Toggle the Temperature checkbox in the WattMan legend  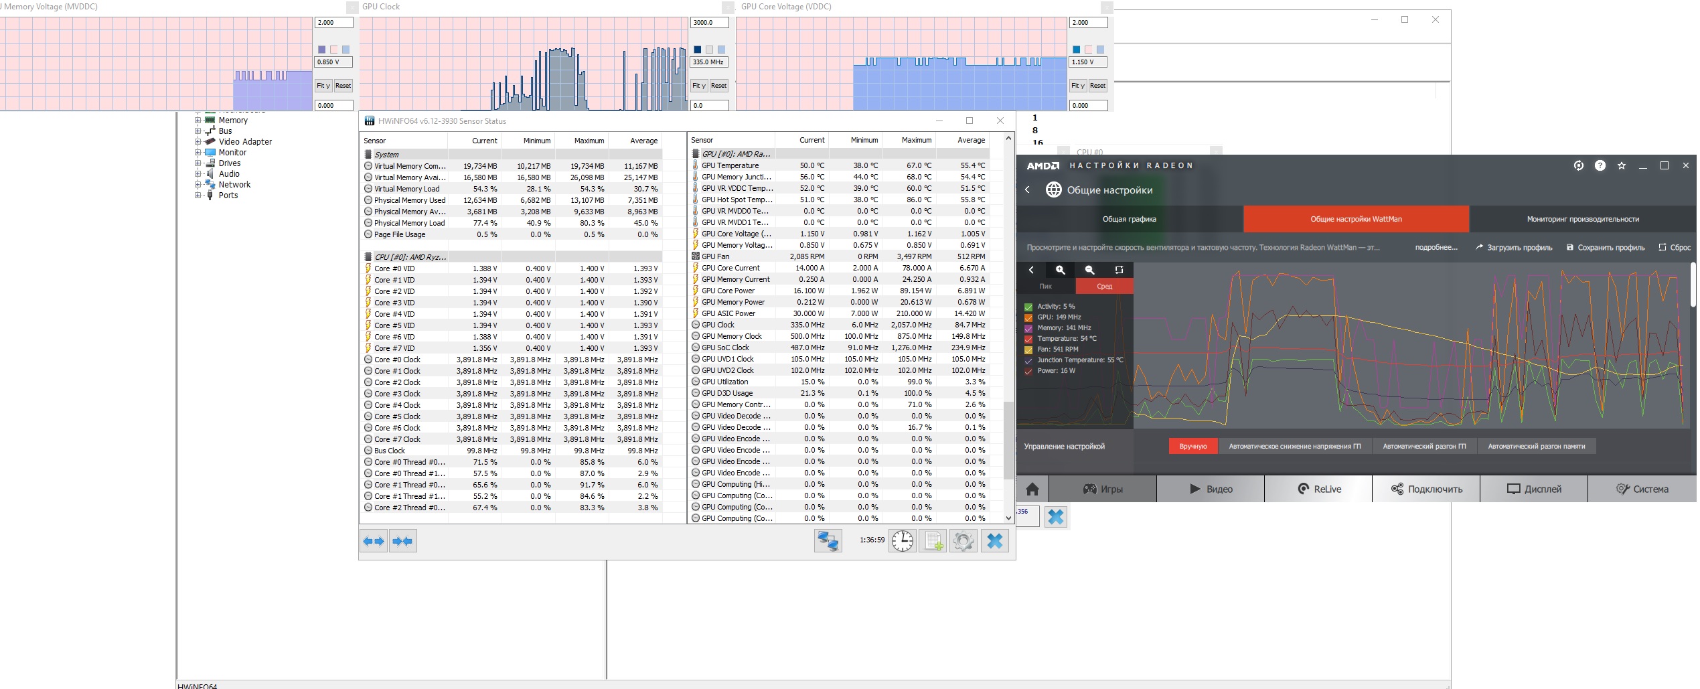coord(1028,339)
